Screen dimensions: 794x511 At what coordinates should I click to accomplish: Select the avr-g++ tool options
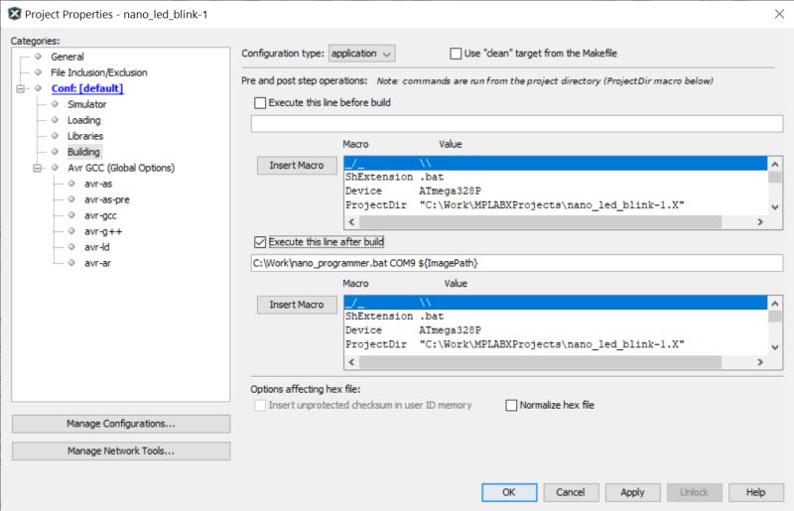coord(103,231)
